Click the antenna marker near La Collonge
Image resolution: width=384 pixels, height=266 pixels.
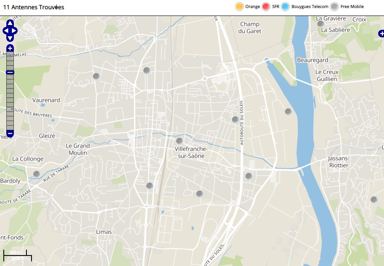(37, 174)
